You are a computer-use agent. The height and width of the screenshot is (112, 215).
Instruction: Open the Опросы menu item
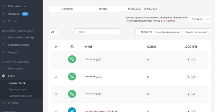click(x=13, y=52)
